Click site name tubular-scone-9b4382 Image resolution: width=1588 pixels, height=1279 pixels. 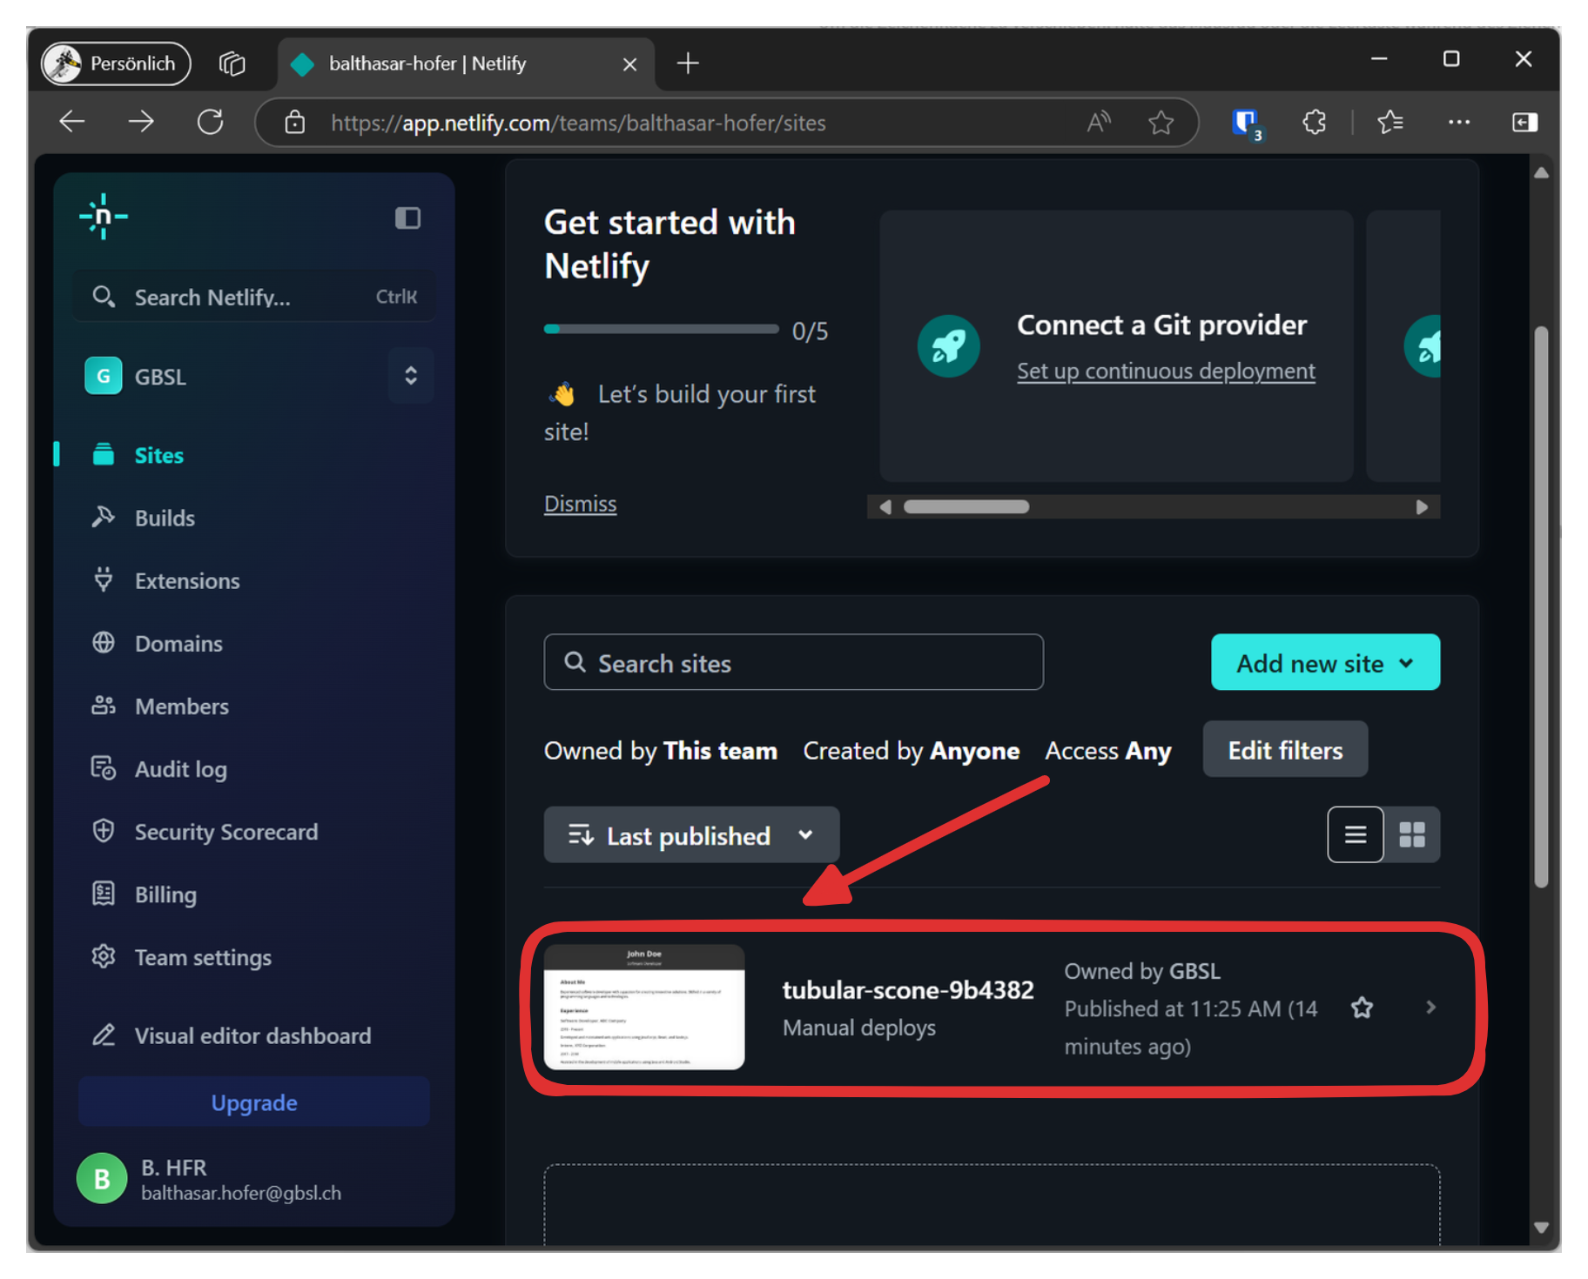(x=908, y=990)
